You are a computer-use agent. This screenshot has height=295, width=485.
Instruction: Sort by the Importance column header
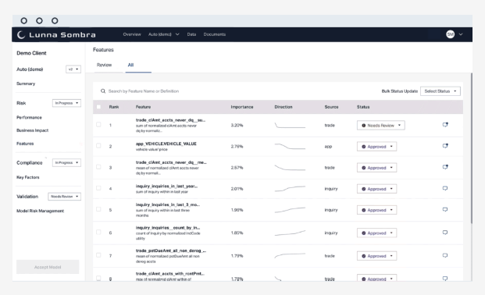[242, 107]
